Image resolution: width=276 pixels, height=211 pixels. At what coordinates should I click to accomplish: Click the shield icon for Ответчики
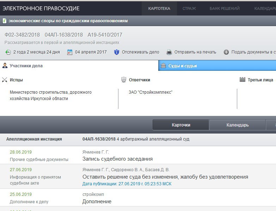click(124, 80)
